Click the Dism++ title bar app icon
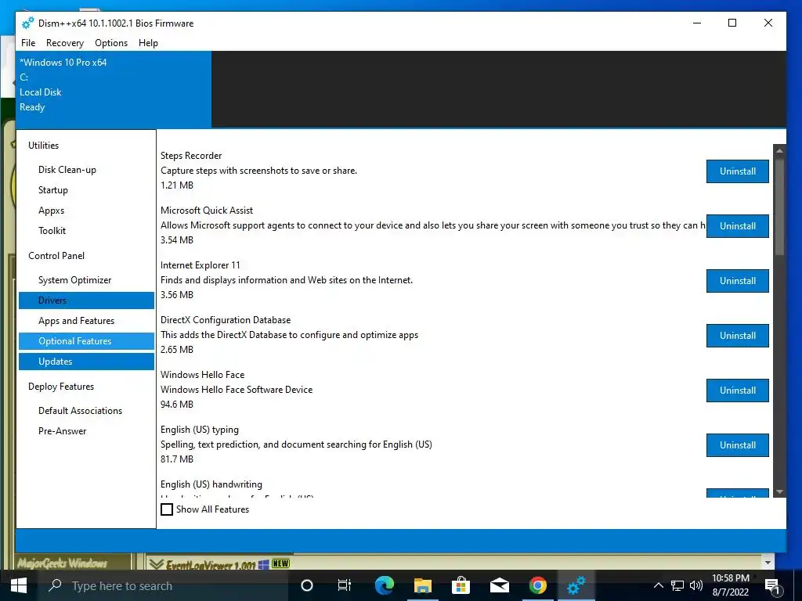Screen dimensions: 802x601 [x=27, y=23]
